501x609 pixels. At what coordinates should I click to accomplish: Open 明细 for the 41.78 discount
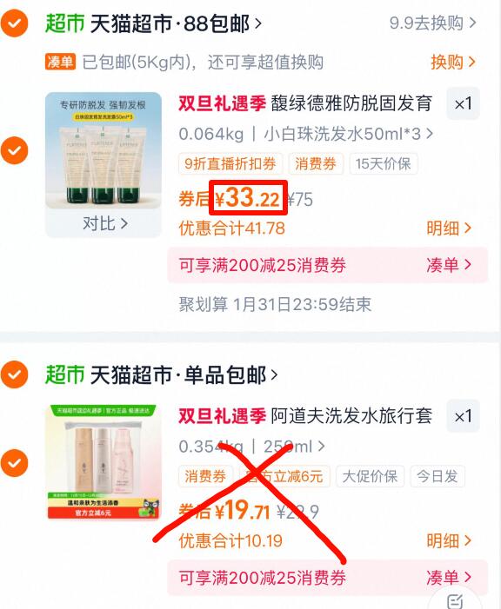(x=449, y=228)
